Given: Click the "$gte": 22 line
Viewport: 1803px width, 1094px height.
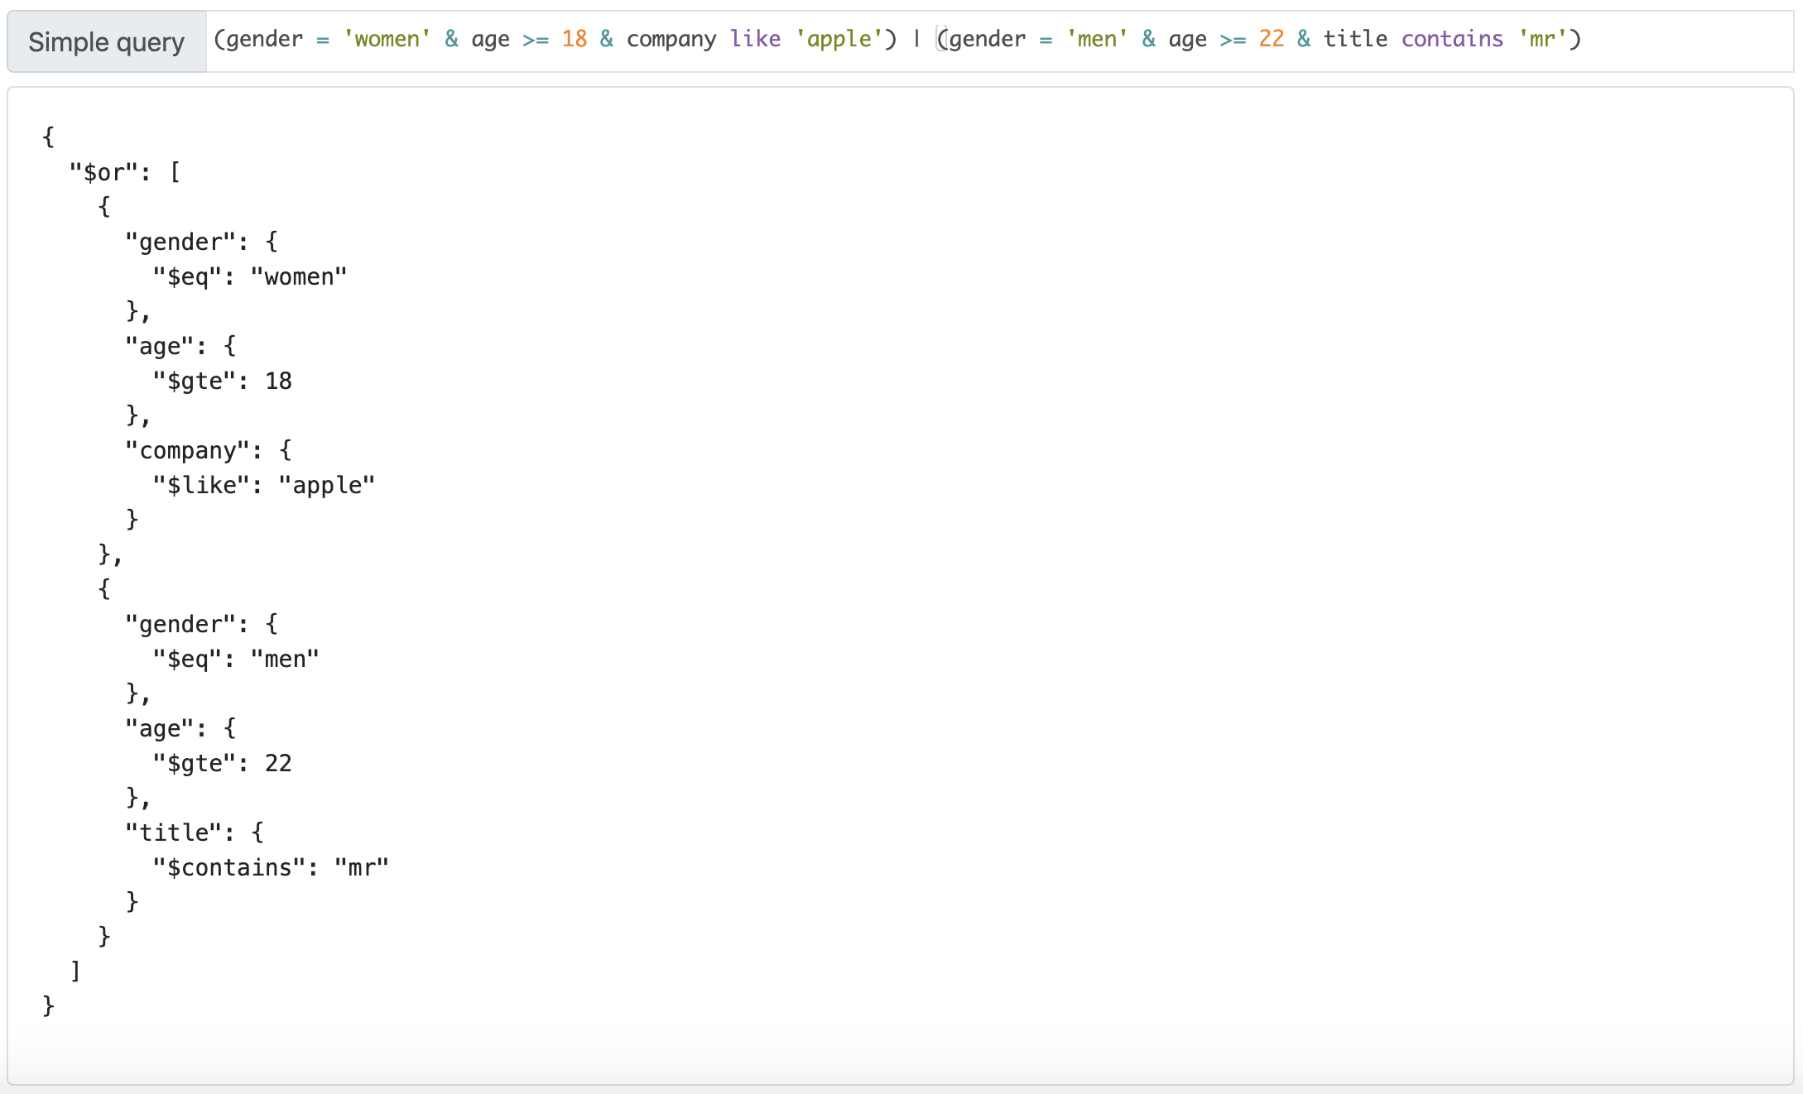Looking at the screenshot, I should click(x=222, y=763).
